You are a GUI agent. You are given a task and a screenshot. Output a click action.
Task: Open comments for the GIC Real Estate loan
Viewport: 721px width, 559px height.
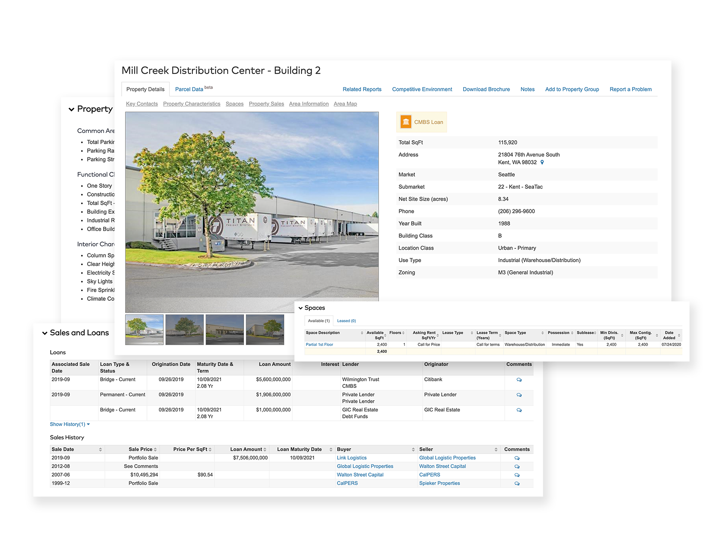(x=519, y=410)
